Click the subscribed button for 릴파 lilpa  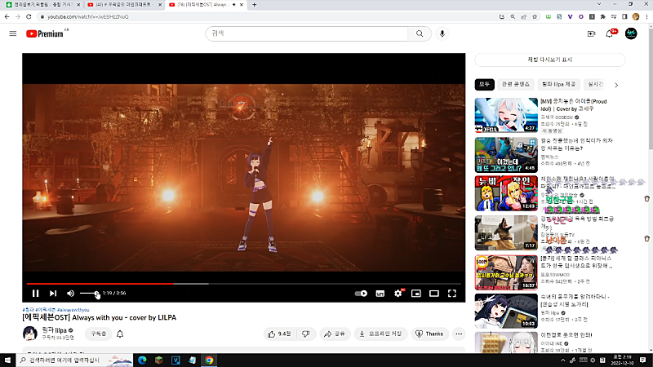[x=99, y=334]
